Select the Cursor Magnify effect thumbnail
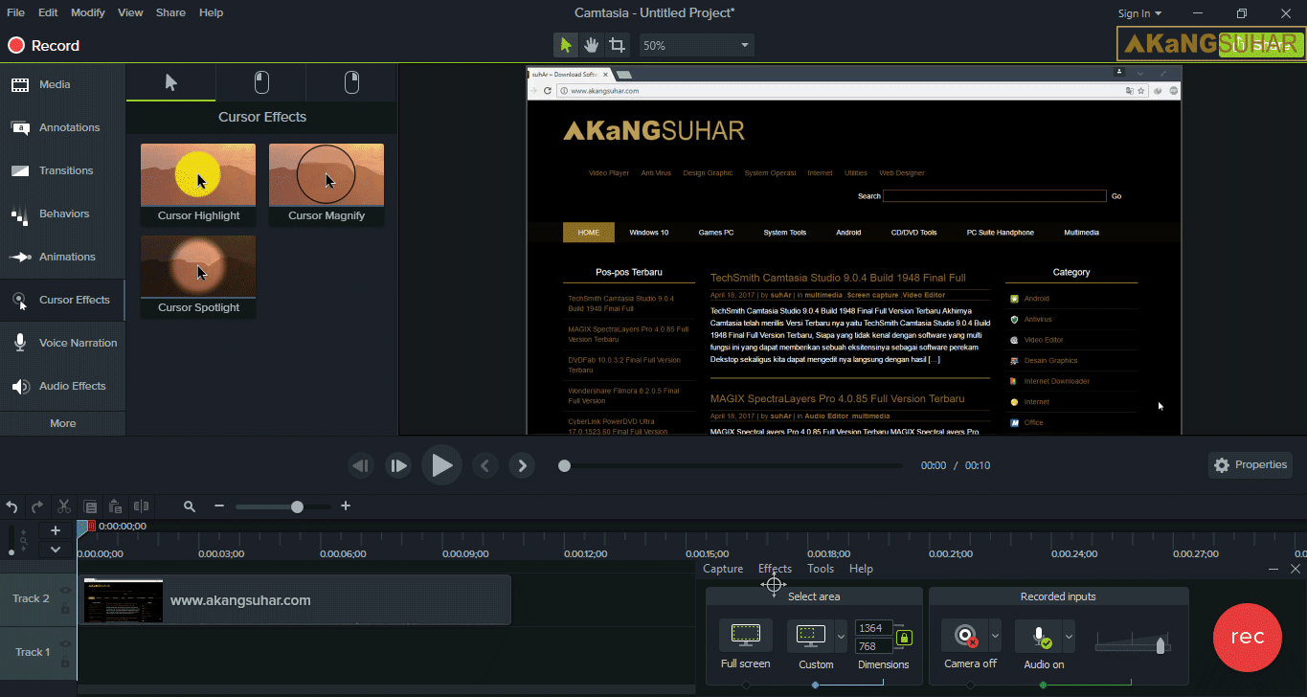1307x697 pixels. [x=327, y=185]
